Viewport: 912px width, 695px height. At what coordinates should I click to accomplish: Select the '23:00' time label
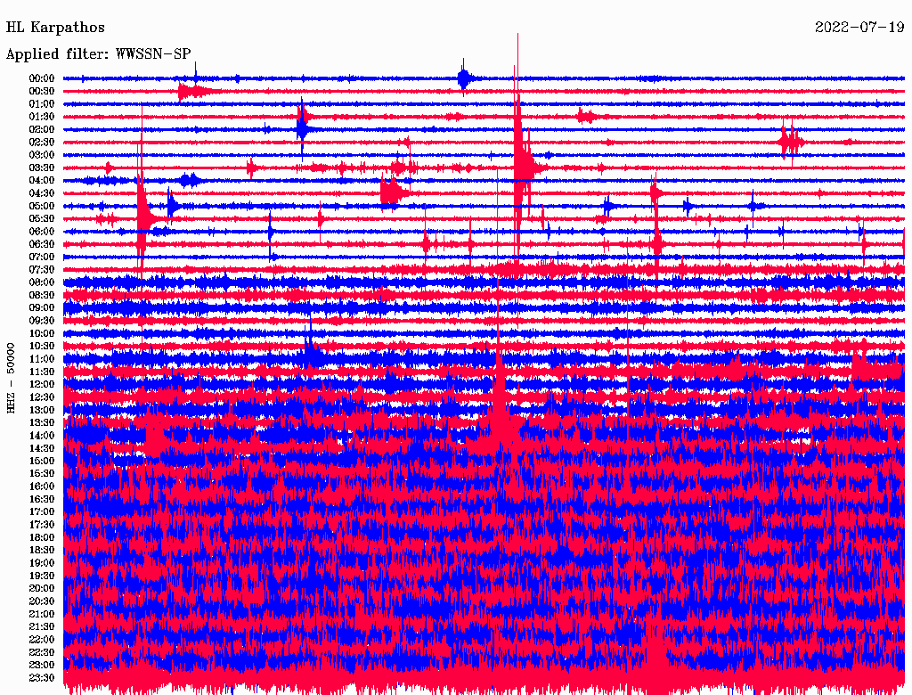[42, 666]
